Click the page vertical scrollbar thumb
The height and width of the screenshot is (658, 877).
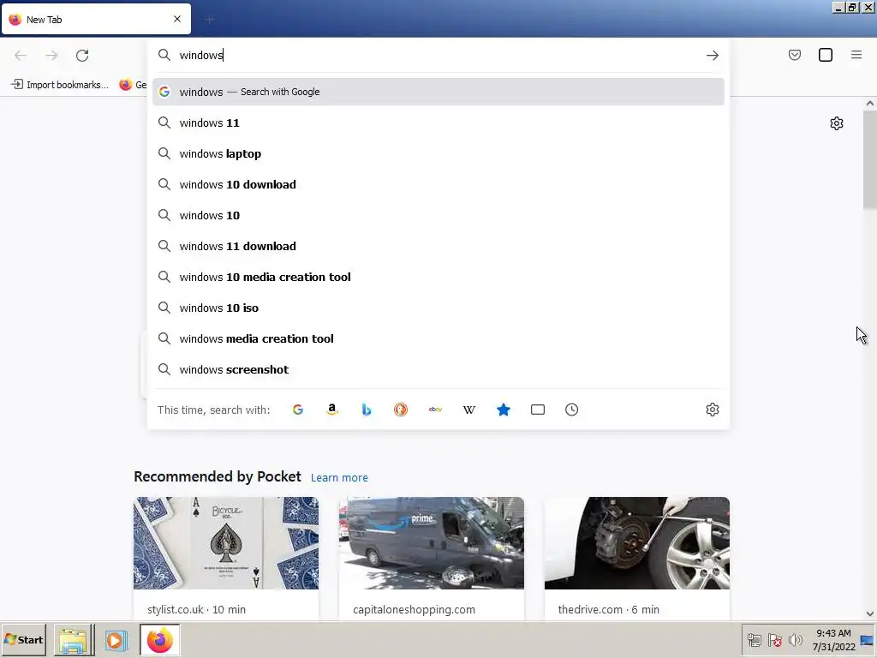[870, 160]
